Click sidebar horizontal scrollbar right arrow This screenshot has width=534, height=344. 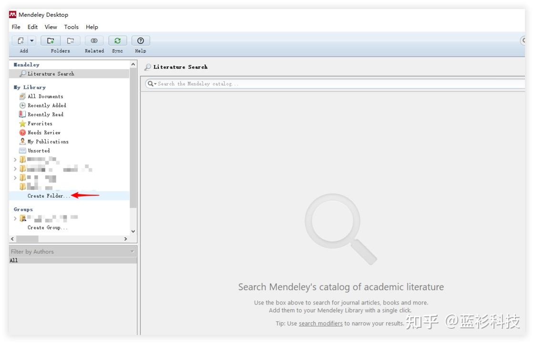126,239
